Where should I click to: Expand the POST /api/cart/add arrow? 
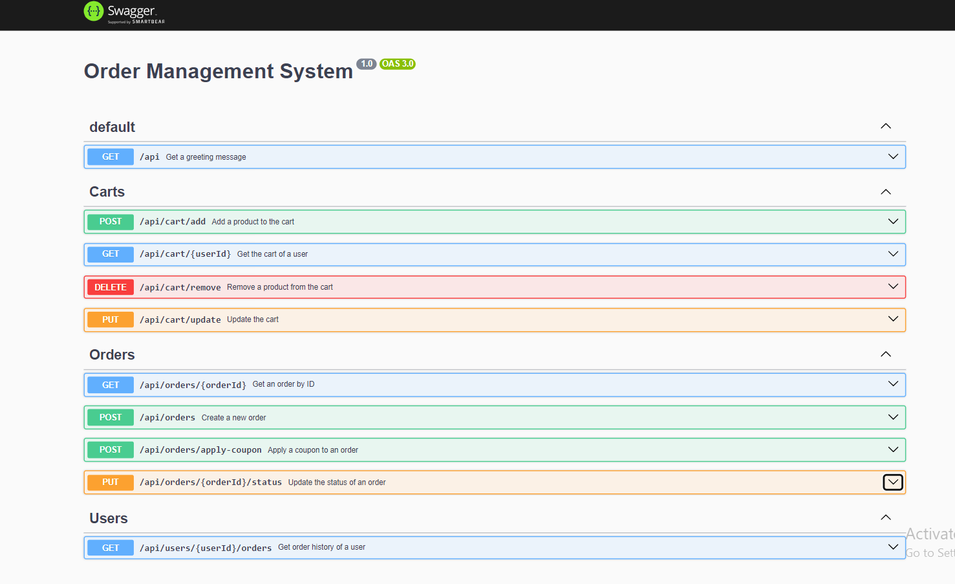(893, 221)
